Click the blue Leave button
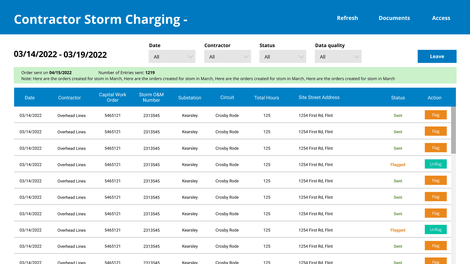470x264 pixels. click(x=437, y=56)
